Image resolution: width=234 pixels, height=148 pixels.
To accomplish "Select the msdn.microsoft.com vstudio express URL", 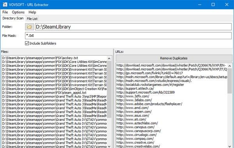I will pos(154,81).
